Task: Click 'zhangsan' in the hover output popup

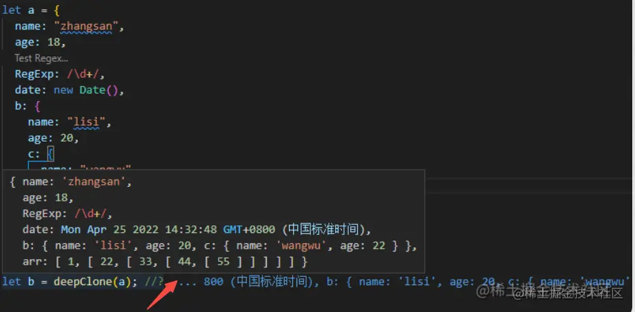Action: pyautogui.click(x=94, y=182)
